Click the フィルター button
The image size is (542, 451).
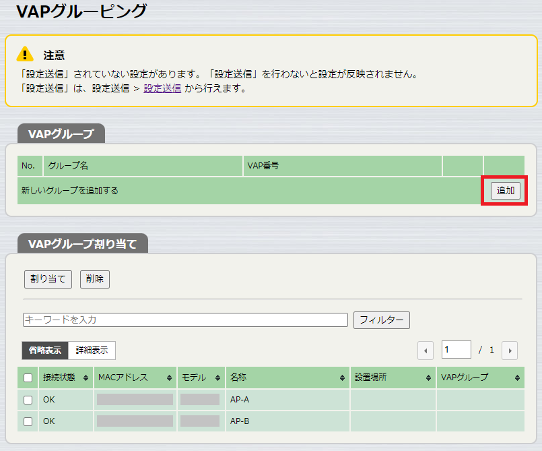point(381,320)
